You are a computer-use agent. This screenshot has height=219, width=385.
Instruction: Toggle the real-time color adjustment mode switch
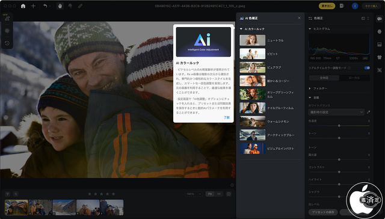367,68
